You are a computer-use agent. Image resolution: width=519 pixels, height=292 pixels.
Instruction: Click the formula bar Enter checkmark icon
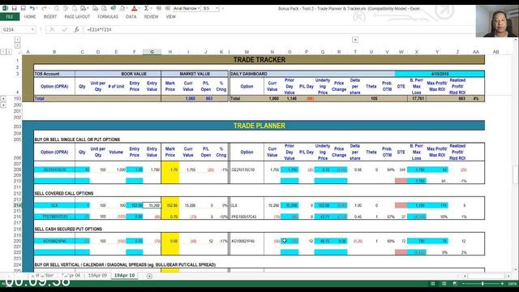point(64,29)
